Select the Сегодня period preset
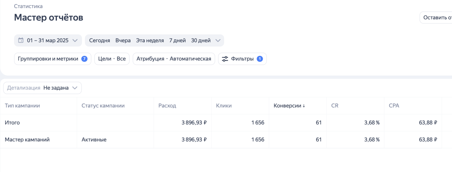Viewport: 452px width, 172px height. [100, 40]
